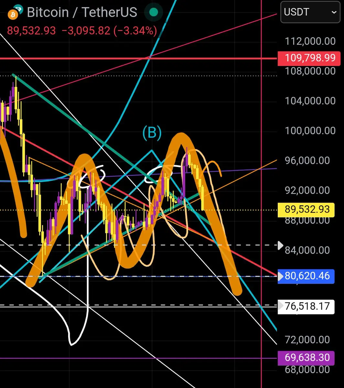This screenshot has width=344, height=388.
Task: Click the arrow marker on the 80,620.46 label
Action: pos(281,276)
